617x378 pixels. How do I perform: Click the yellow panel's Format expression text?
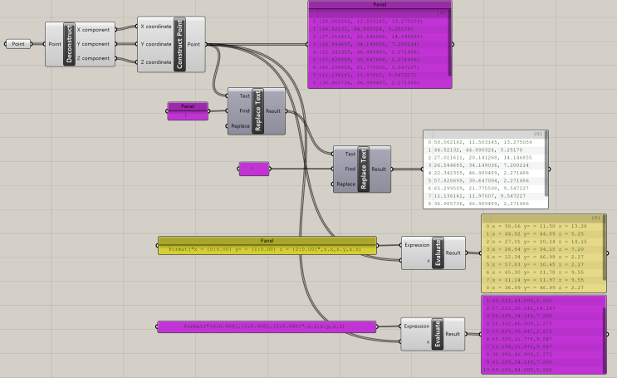pyautogui.click(x=265, y=249)
